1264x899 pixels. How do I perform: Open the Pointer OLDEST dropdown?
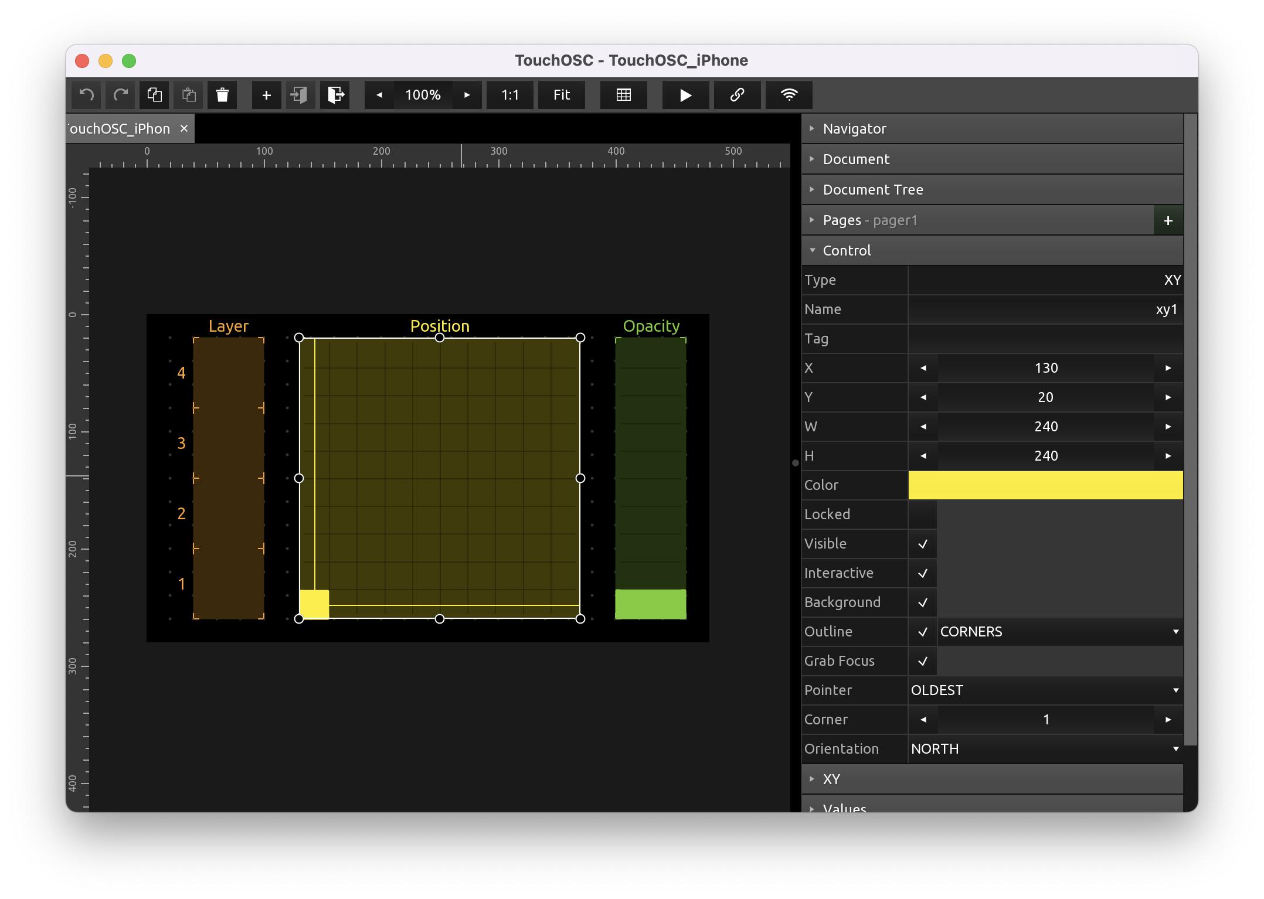coord(1045,690)
